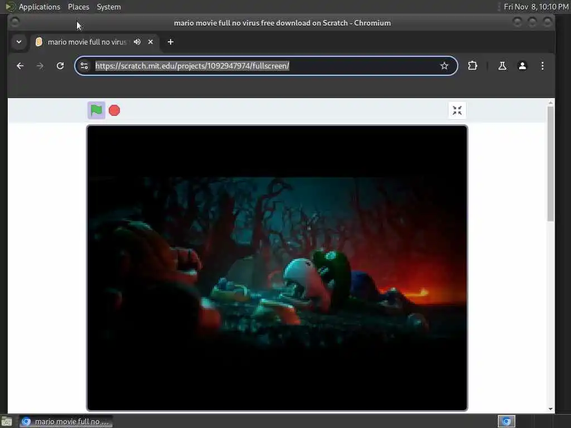Open Chromium three-dot menu
571x428 pixels.
tap(542, 66)
